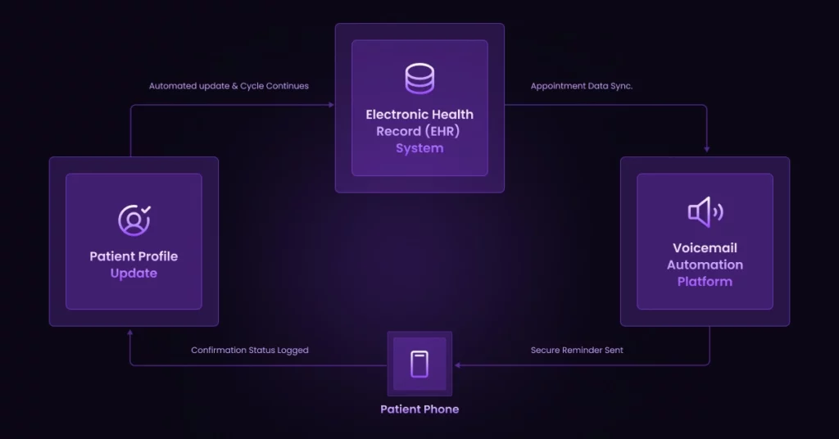The height and width of the screenshot is (439, 839).
Task: Click the purple 'Platform' word
Action: [x=705, y=281]
